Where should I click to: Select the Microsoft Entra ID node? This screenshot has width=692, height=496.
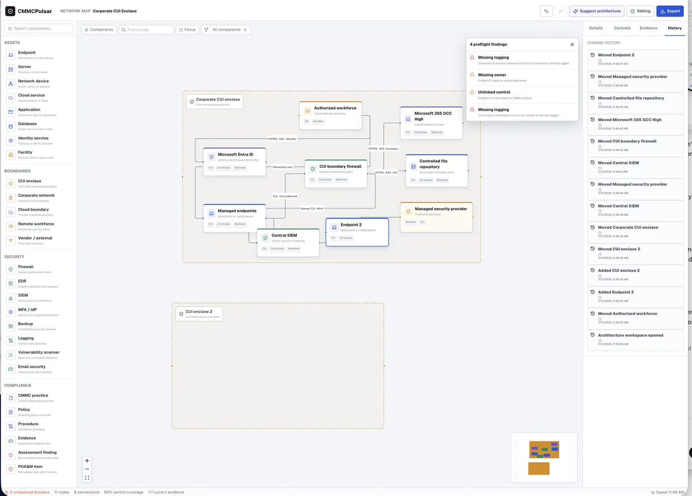tap(235, 162)
